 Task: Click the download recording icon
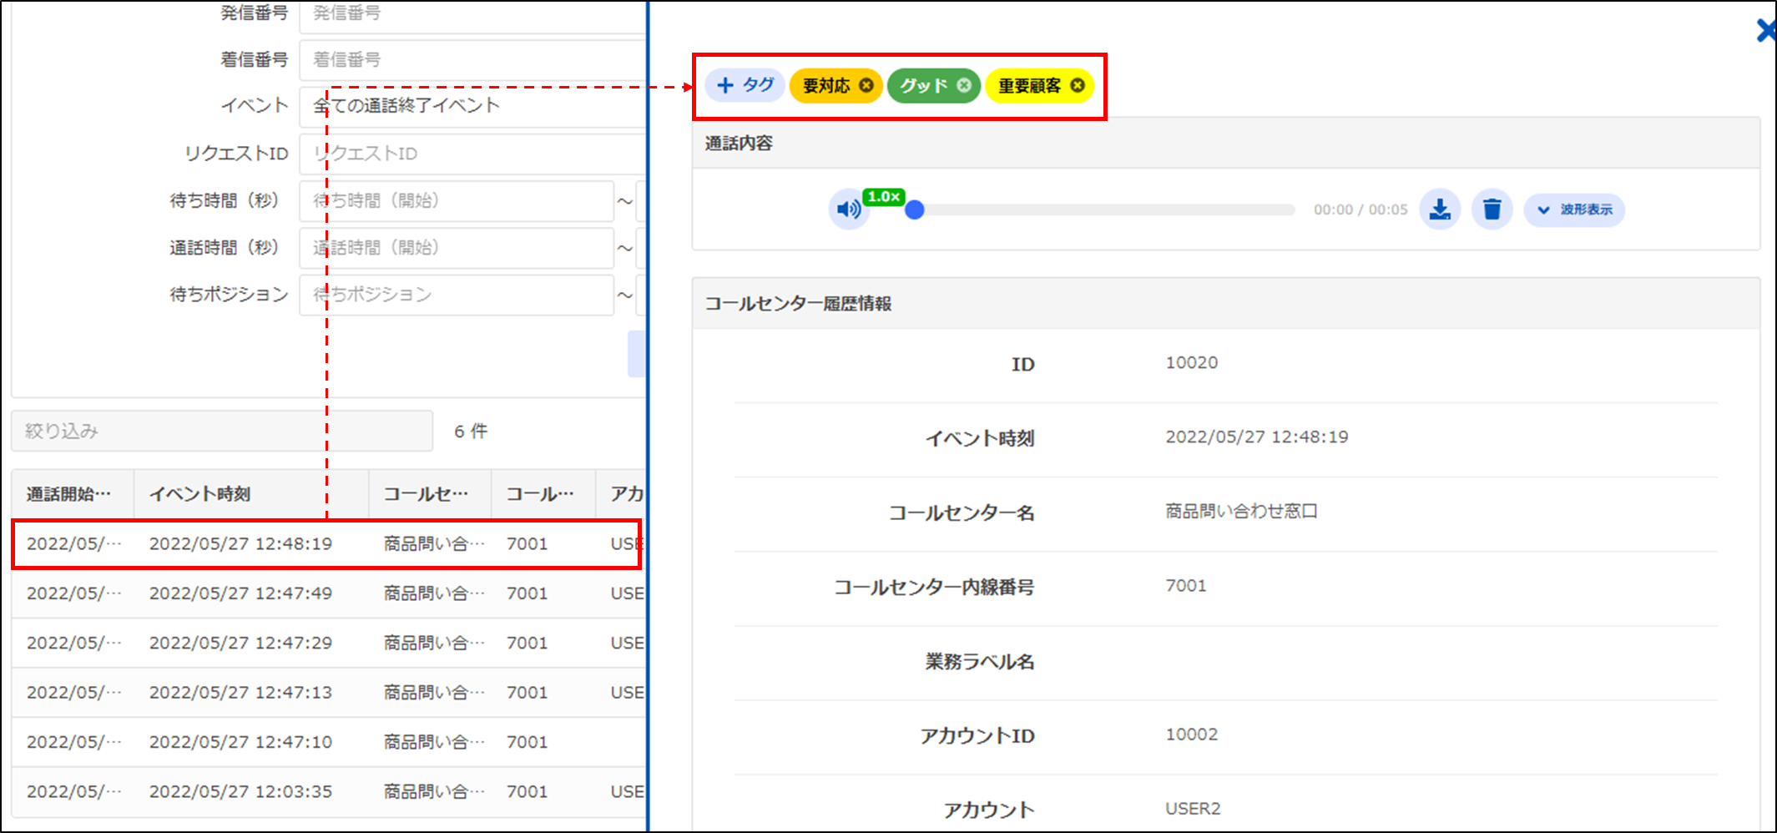[x=1440, y=209]
